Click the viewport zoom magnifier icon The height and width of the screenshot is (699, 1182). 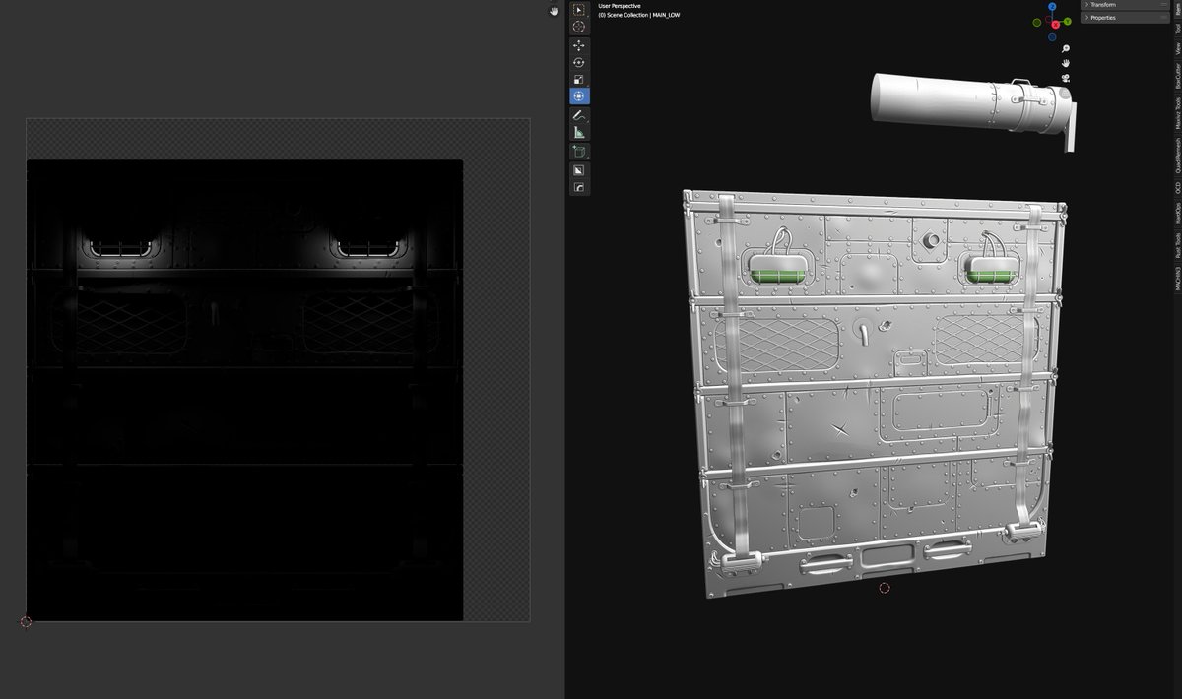coord(1065,49)
